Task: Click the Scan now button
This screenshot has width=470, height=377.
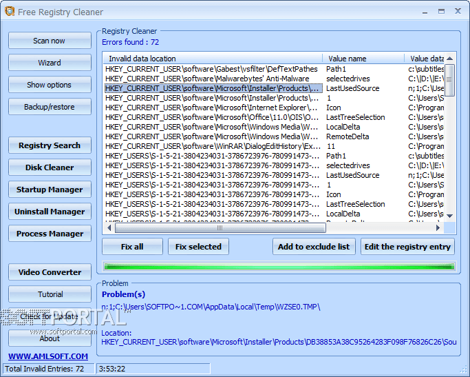Action: coord(50,41)
